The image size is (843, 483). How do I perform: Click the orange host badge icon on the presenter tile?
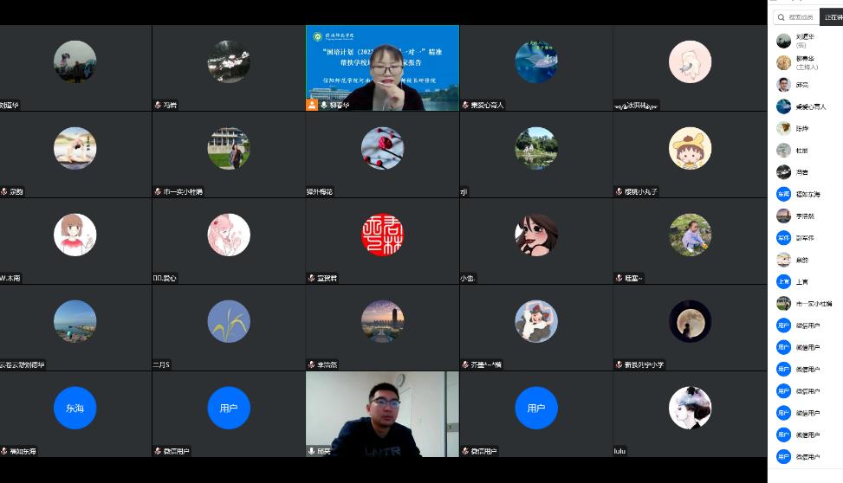pyautogui.click(x=312, y=105)
